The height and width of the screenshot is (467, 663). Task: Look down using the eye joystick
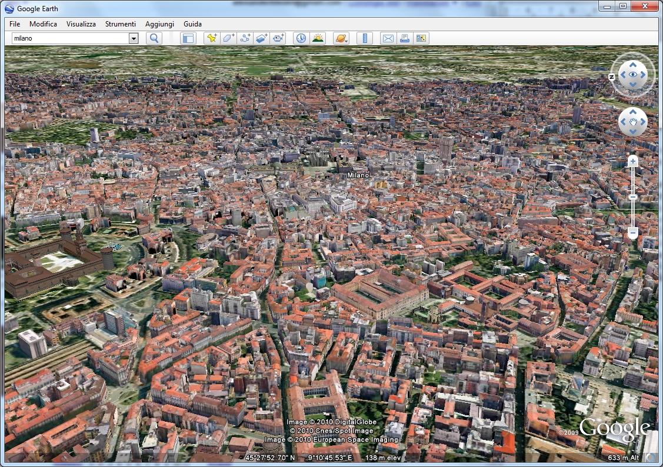(x=632, y=84)
